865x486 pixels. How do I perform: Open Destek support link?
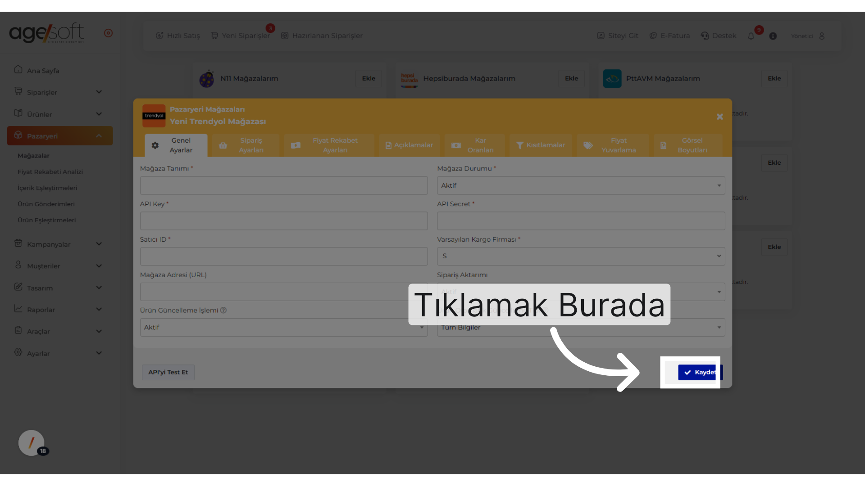719,36
